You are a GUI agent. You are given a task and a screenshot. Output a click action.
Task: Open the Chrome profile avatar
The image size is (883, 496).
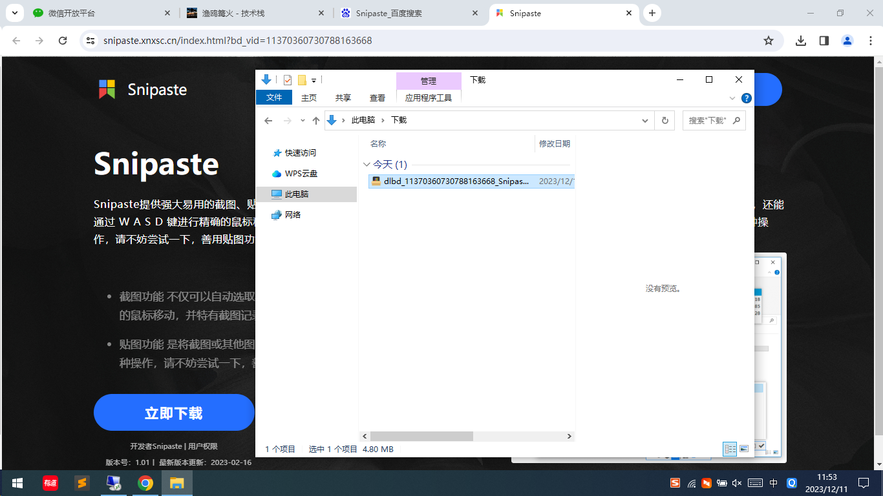click(847, 41)
